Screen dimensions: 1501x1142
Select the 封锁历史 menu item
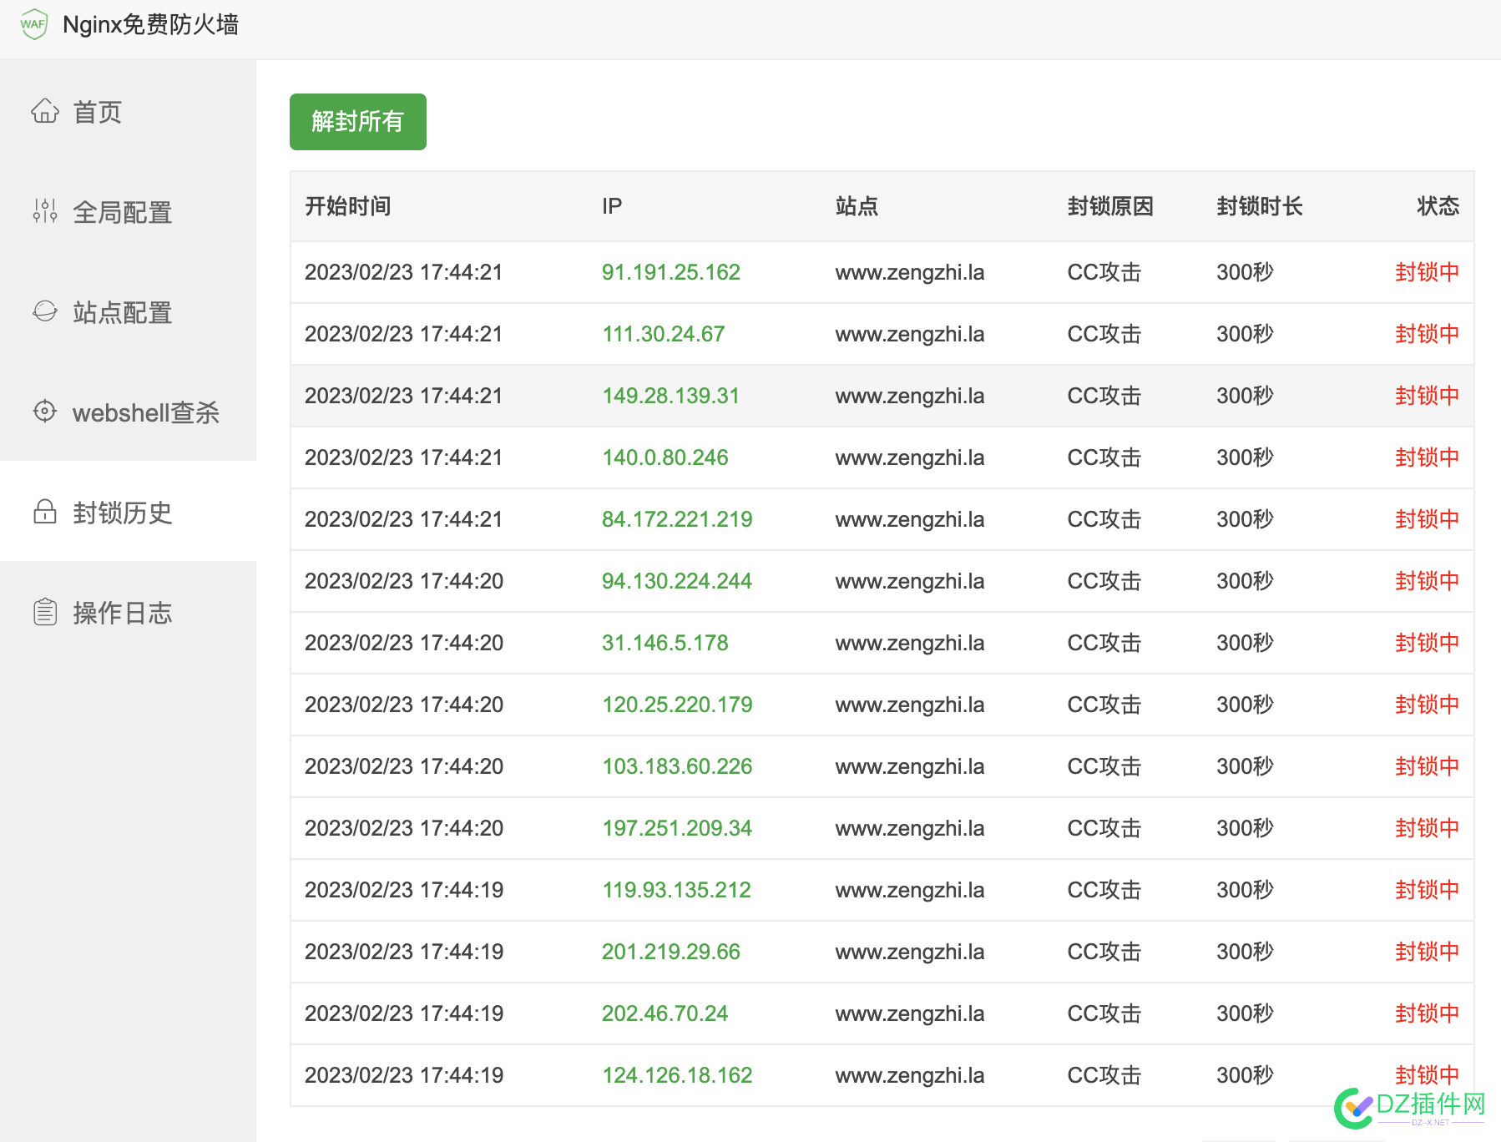point(128,511)
